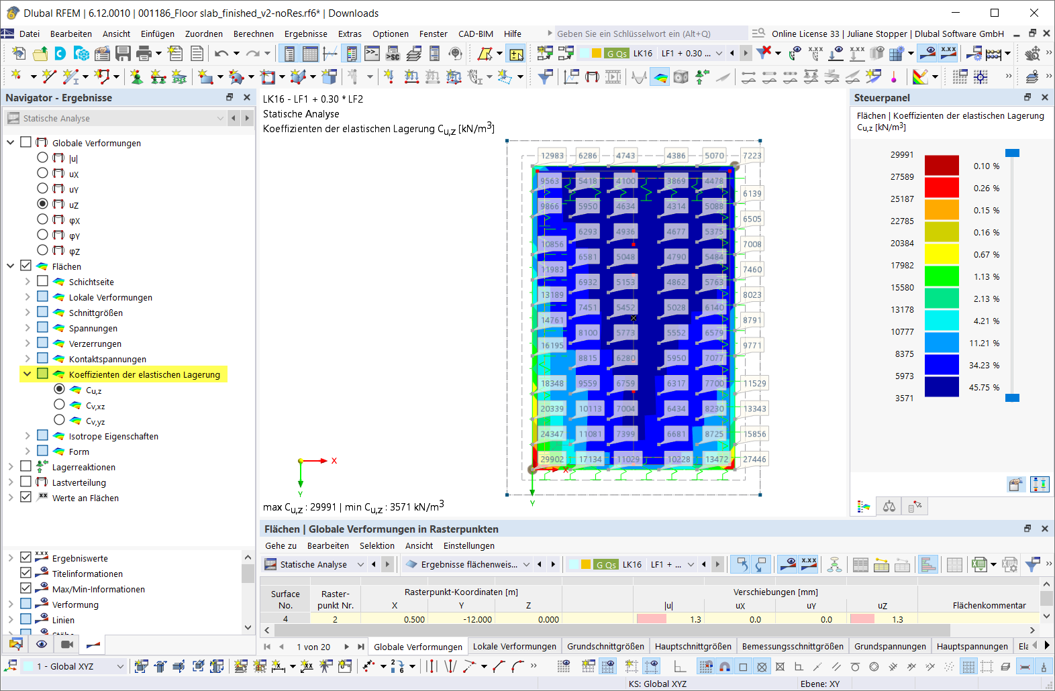Open the CAD-BIM menu
1055x691 pixels.
(476, 34)
